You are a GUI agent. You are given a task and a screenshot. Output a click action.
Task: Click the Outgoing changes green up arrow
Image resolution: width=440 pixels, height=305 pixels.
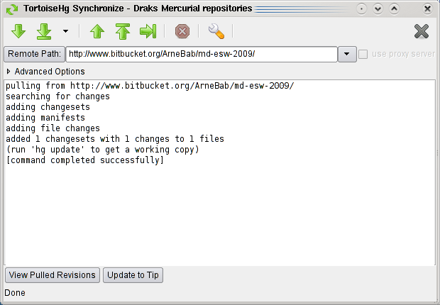pyautogui.click(x=97, y=31)
